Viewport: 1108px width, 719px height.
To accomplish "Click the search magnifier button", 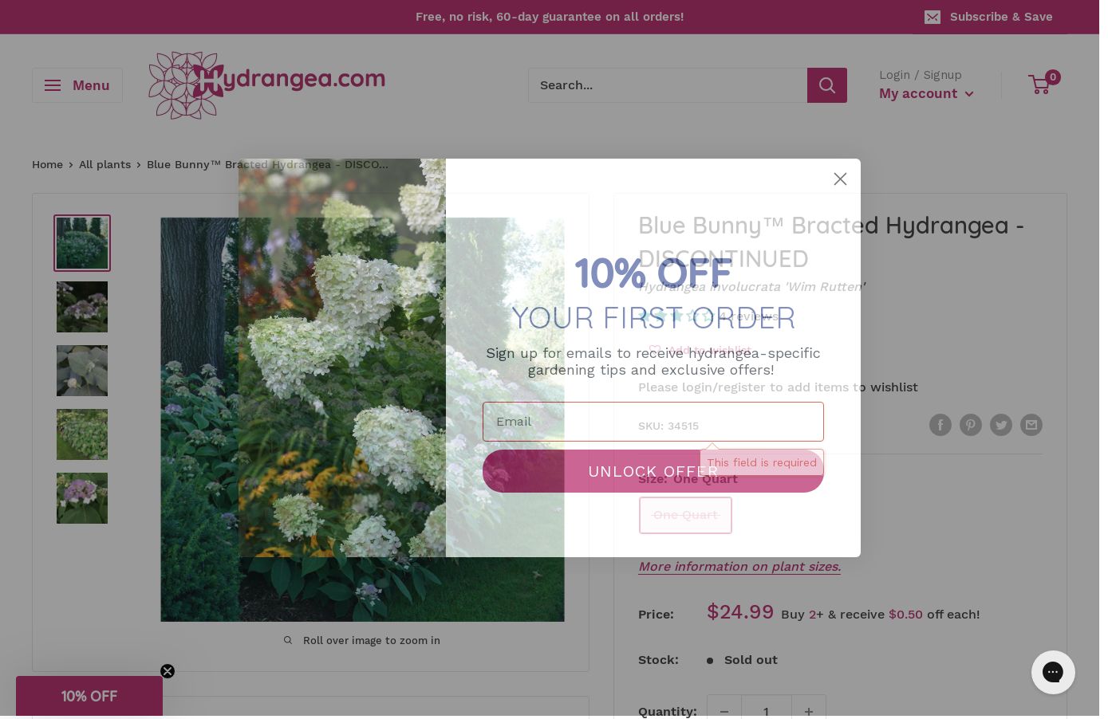I will (827, 85).
